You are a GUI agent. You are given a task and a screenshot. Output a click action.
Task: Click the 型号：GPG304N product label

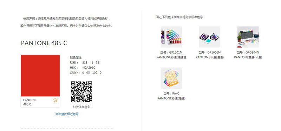[x=248, y=52]
